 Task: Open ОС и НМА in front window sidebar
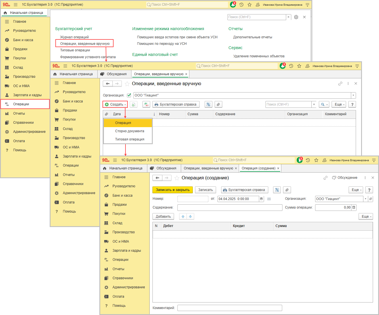click(x=121, y=241)
